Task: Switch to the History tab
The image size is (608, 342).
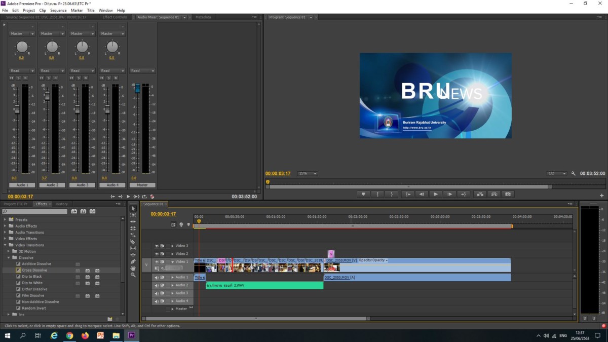Action: [x=61, y=204]
